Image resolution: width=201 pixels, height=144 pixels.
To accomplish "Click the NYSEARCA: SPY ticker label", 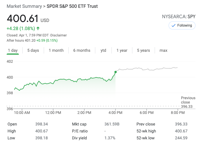I will pyautogui.click(x=178, y=17).
